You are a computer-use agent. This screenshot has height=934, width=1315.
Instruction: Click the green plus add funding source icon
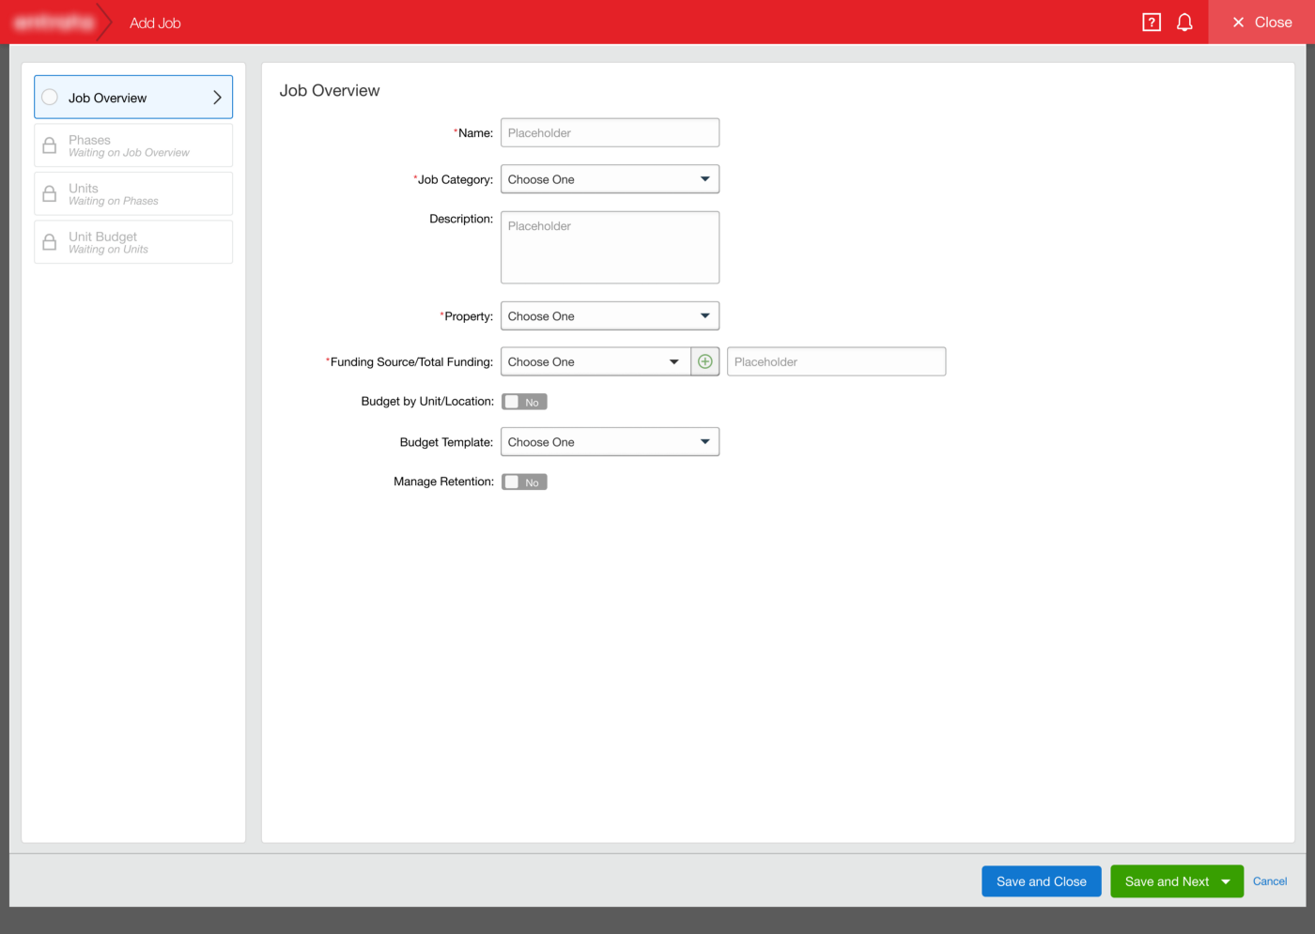pyautogui.click(x=705, y=361)
